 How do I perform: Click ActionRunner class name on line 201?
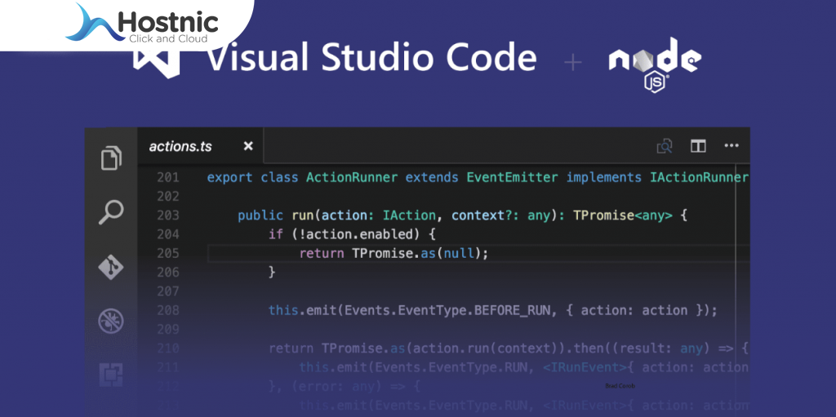[352, 177]
